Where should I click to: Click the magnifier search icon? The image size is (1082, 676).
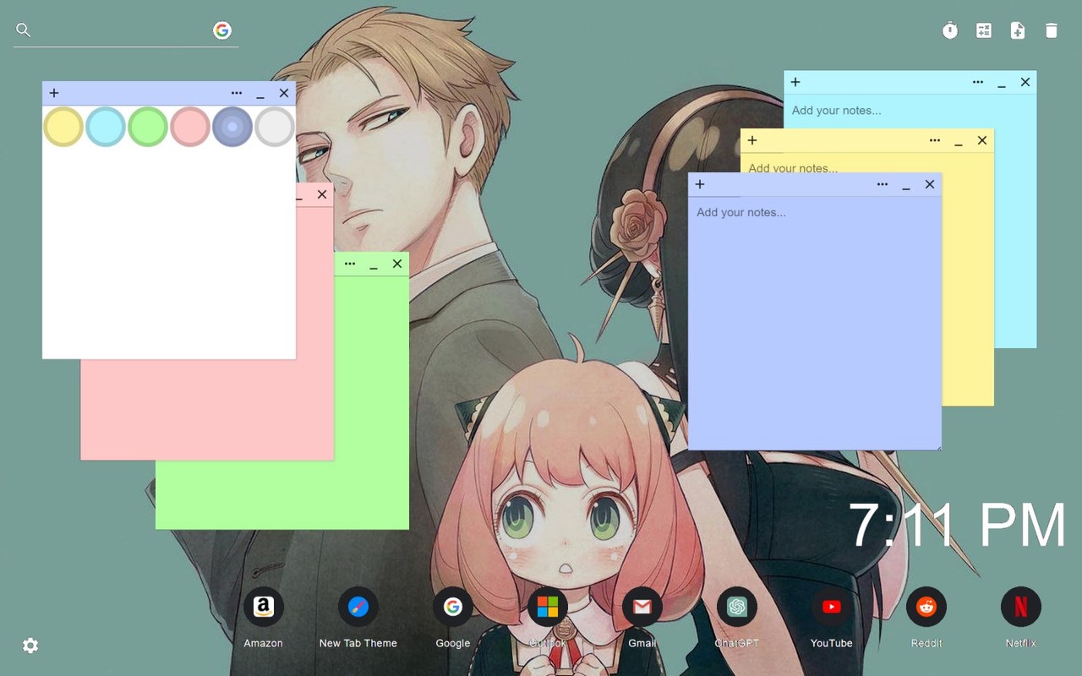coord(24,30)
